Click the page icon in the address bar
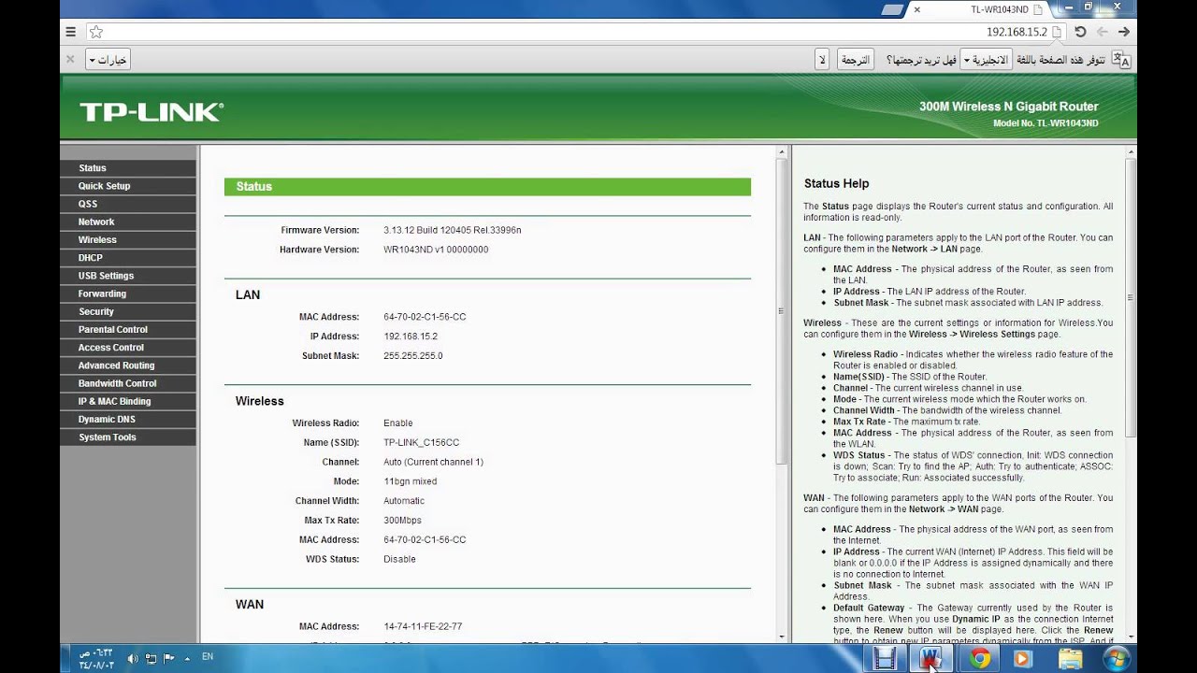The image size is (1197, 673). [x=1057, y=32]
